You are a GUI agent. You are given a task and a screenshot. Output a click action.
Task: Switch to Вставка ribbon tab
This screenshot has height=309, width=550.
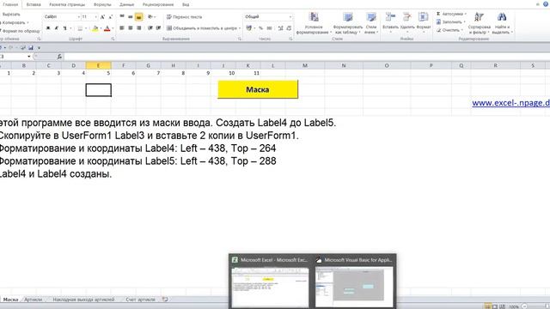(x=34, y=4)
